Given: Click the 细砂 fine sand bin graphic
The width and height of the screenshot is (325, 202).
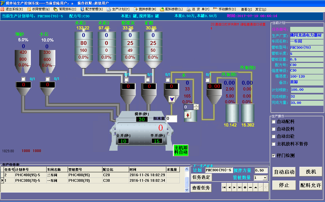Looking at the screenshot, I should 23,62.
